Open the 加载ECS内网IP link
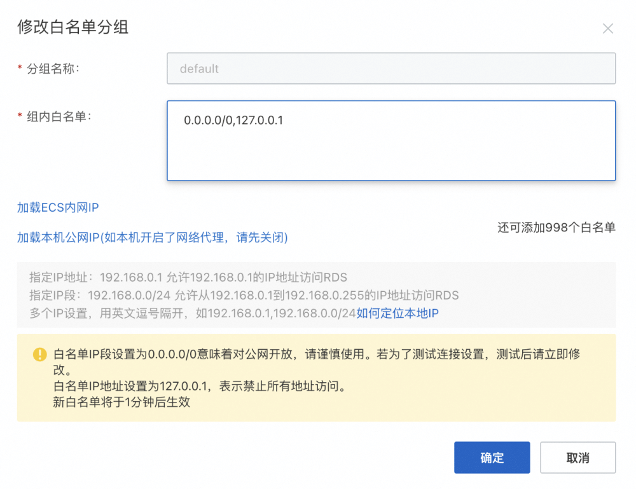Image resolution: width=636 pixels, height=489 pixels. click(x=58, y=208)
